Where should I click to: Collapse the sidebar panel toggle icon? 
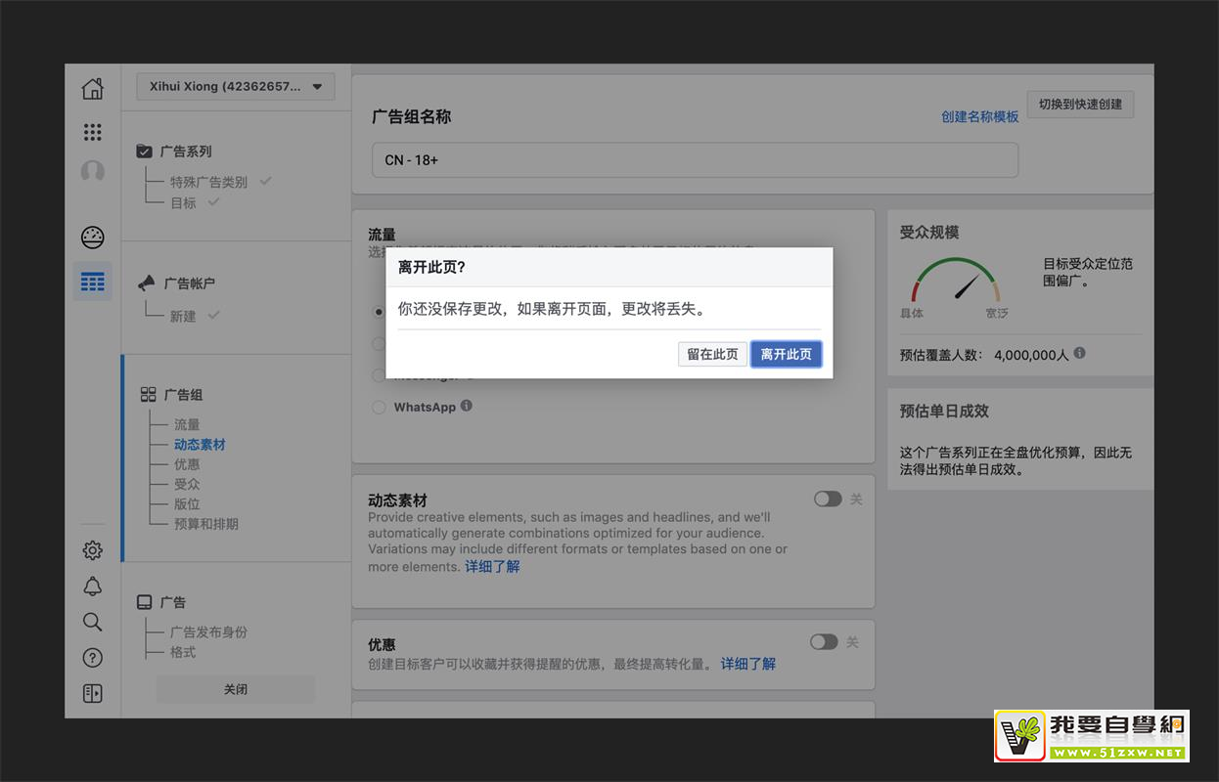pyautogui.click(x=92, y=693)
